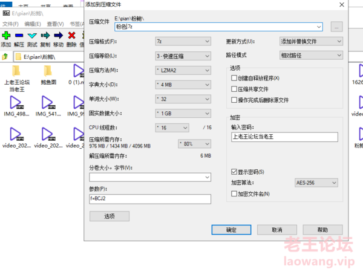
Task: Click the Copy (复制) arrow icon
Action: point(45,36)
